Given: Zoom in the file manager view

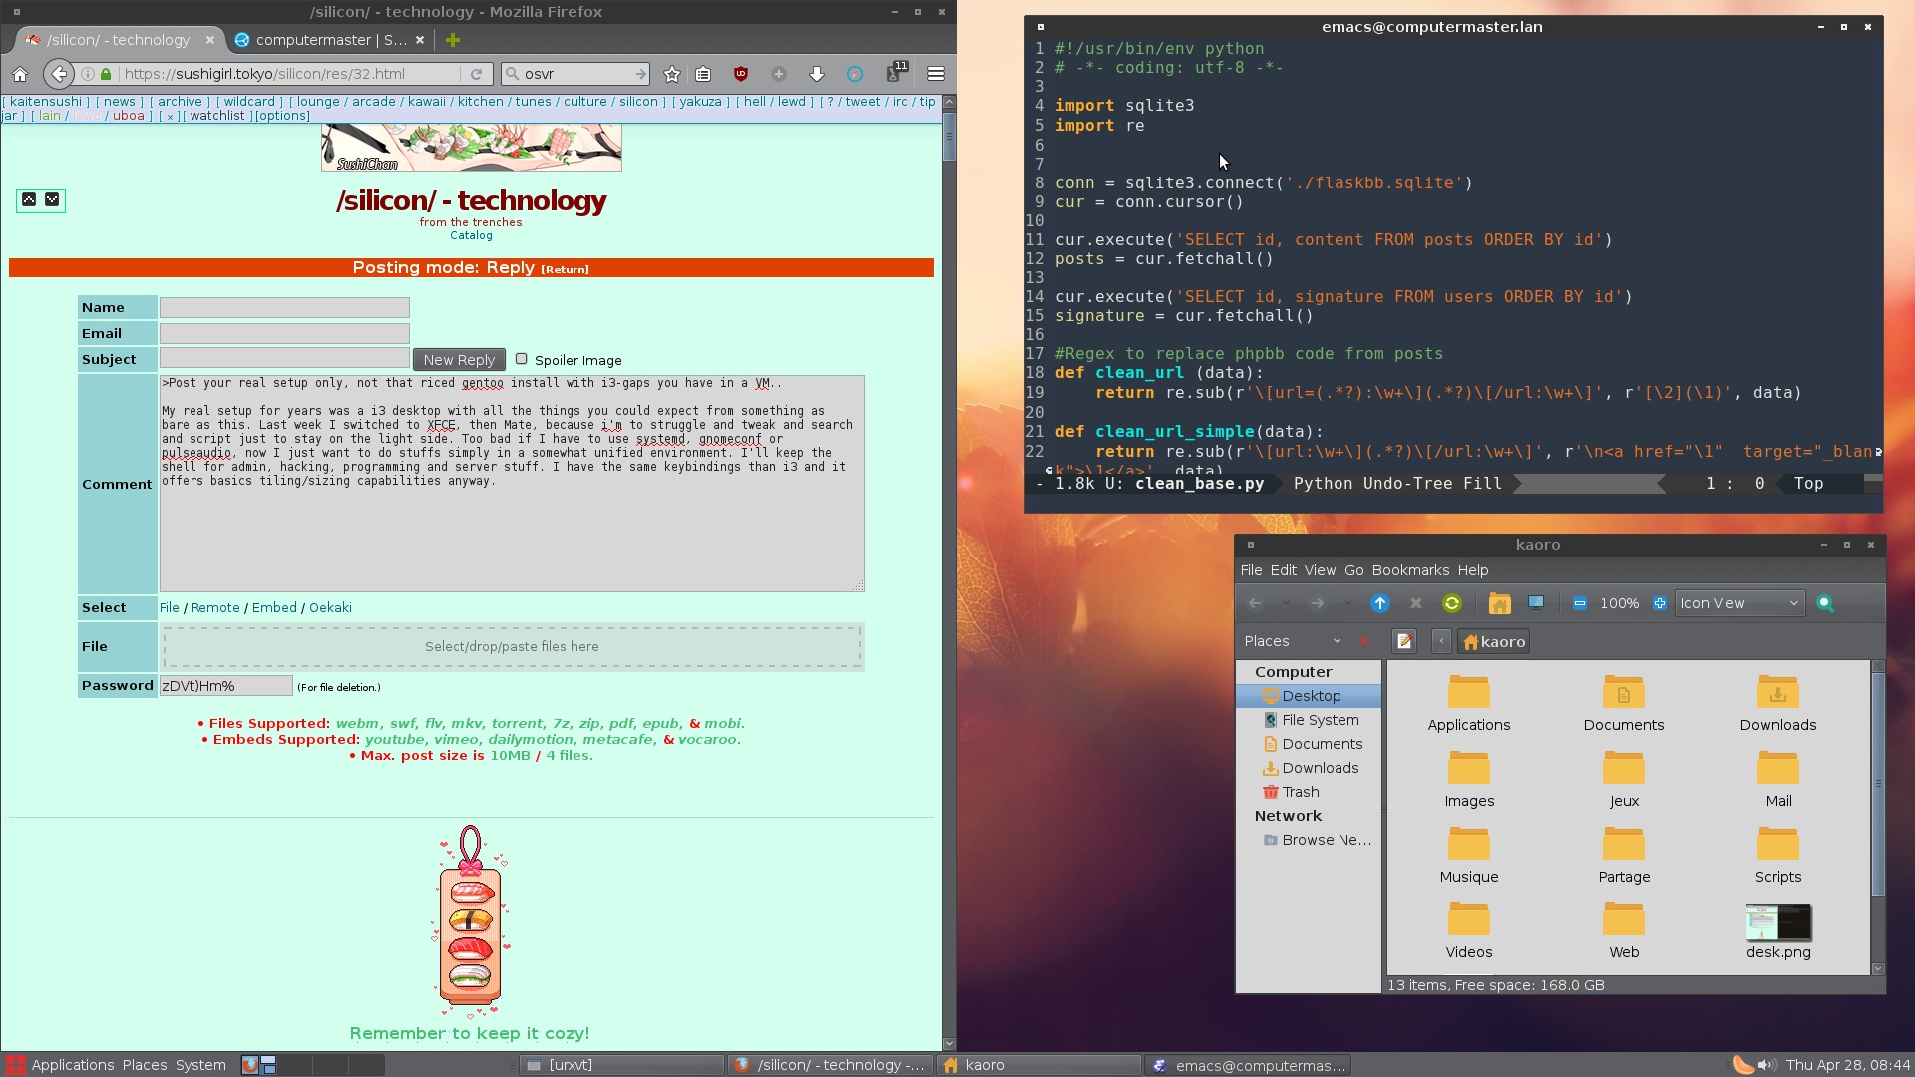Looking at the screenshot, I should (1659, 603).
